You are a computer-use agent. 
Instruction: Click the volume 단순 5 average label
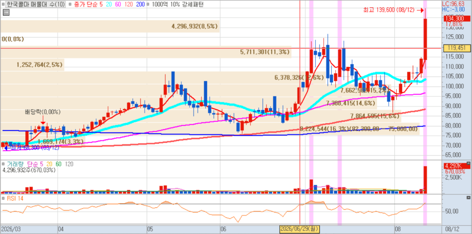click(x=35, y=164)
